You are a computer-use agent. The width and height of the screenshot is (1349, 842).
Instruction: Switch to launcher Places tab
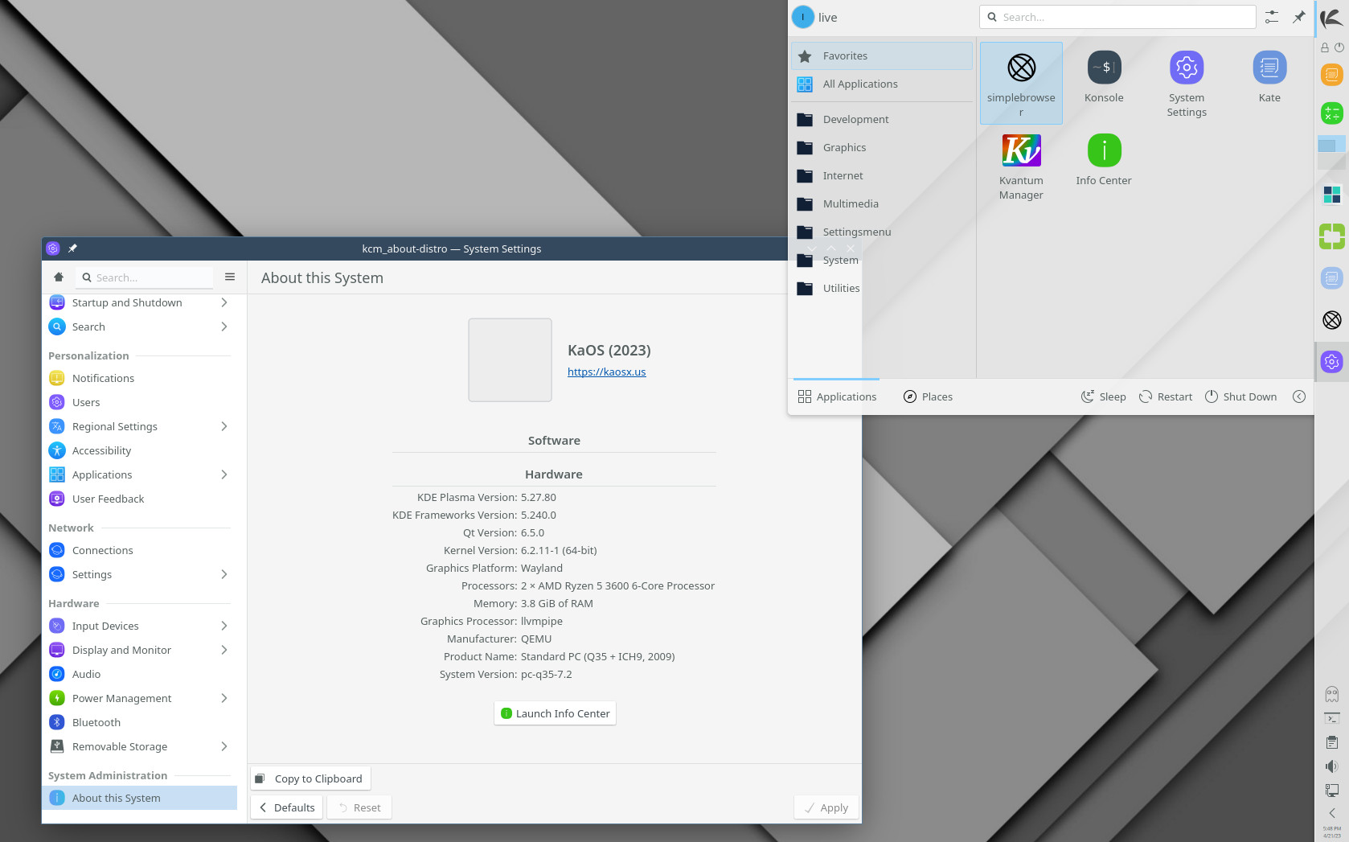click(x=928, y=397)
